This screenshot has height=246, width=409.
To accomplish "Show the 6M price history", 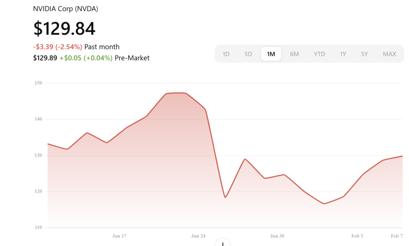I will point(294,54).
